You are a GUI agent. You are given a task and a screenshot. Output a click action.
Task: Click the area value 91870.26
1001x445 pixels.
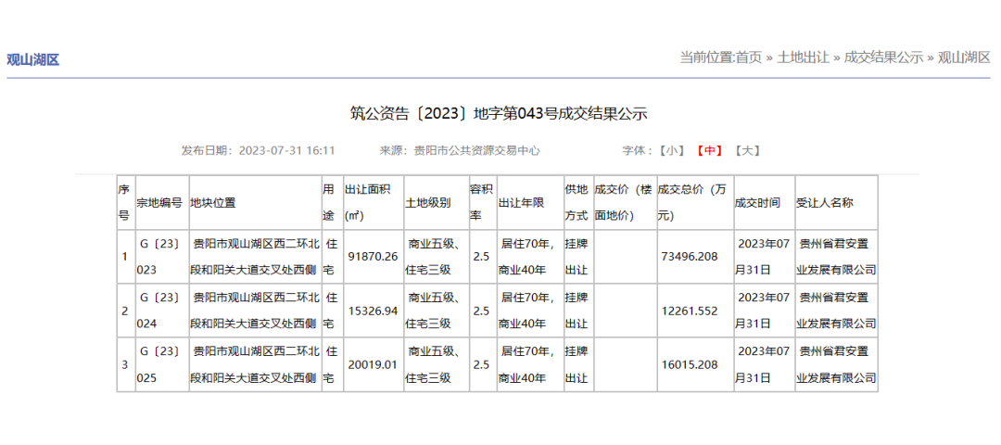click(x=374, y=257)
